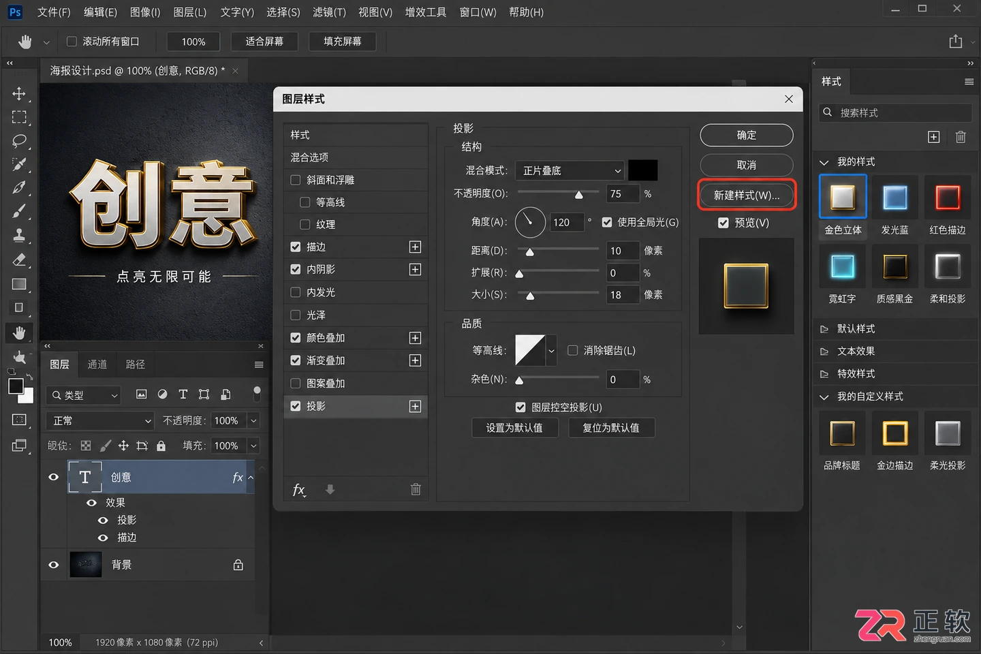Select the Hand tool in the toolbar
This screenshot has height=654, width=981.
[19, 332]
